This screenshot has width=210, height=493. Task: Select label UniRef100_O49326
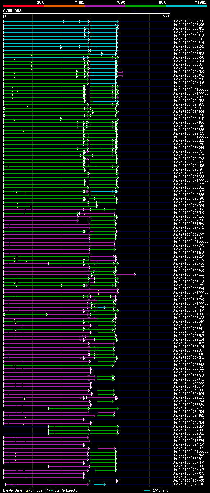pos(188,195)
